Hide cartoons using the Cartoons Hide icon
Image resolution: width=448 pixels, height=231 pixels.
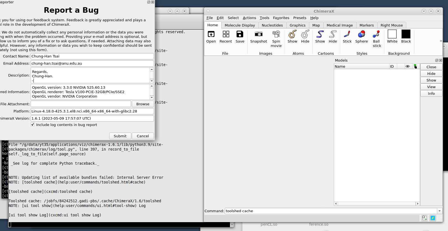tap(332, 34)
